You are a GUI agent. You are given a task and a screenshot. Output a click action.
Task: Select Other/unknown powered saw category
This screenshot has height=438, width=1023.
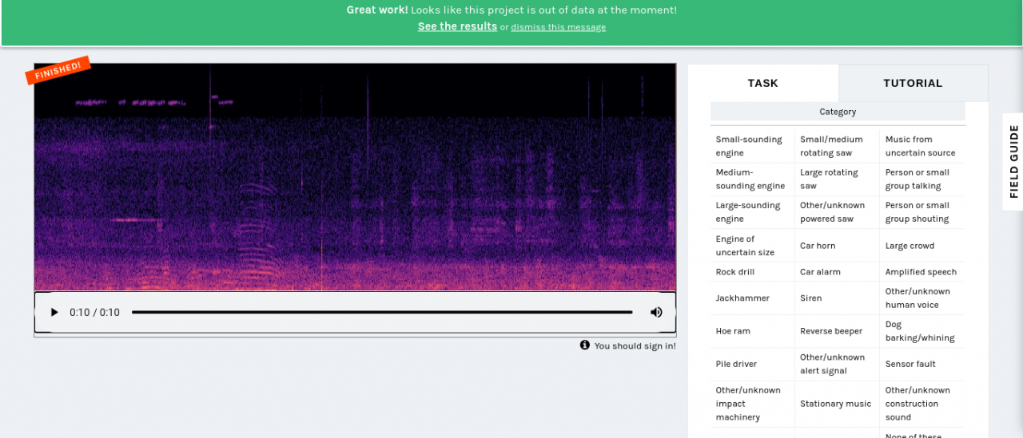click(x=837, y=212)
